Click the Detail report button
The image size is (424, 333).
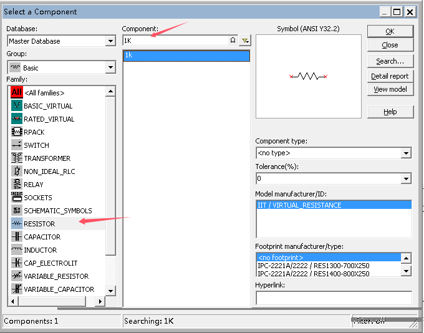coord(390,76)
